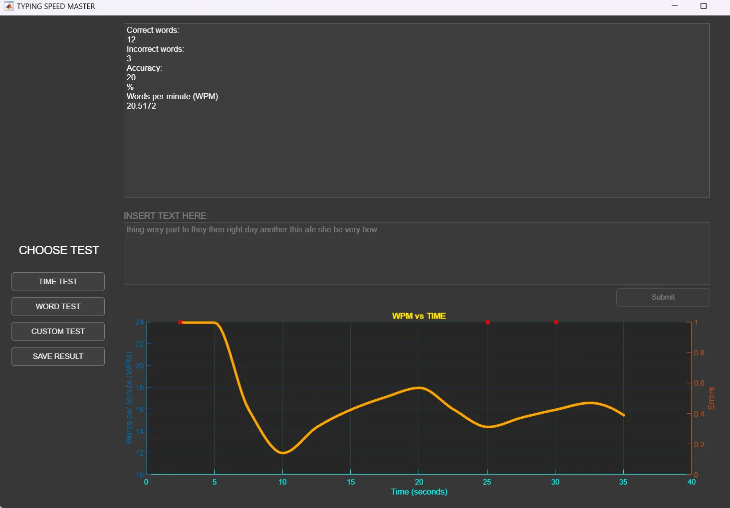Click the 'TYPING SPEED MASTER' window title

[x=56, y=6]
